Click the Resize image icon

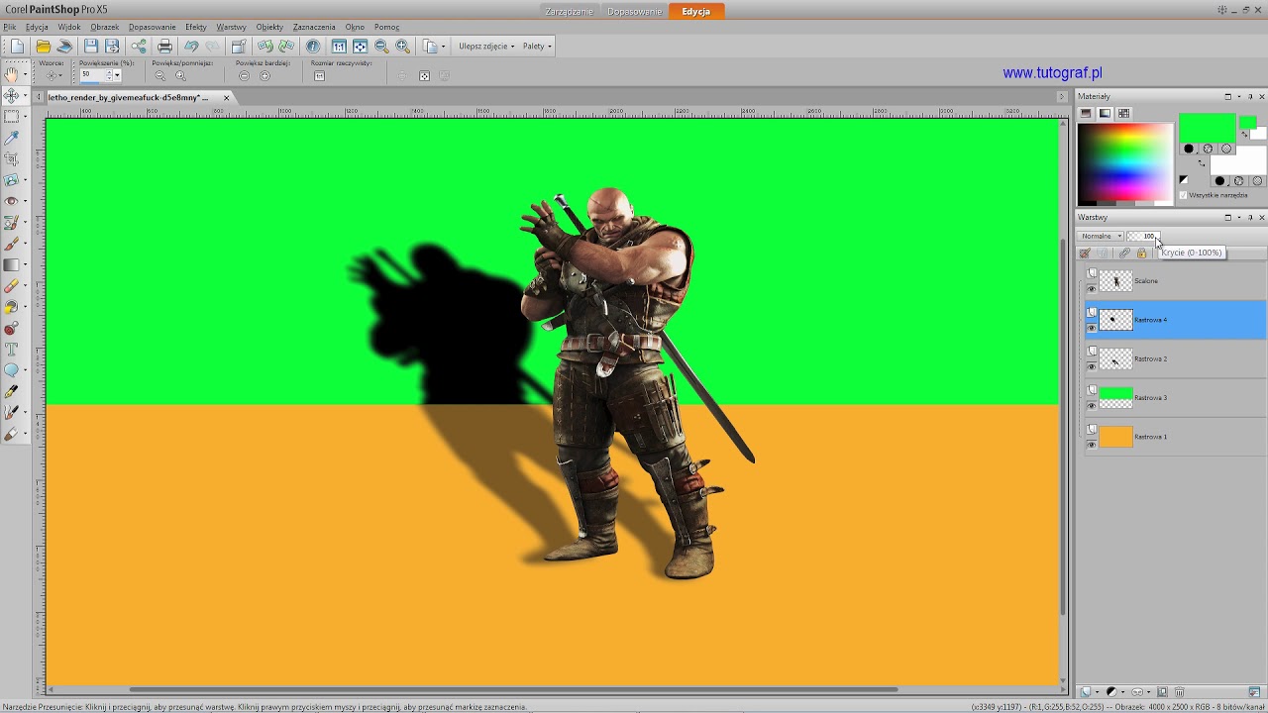[x=239, y=47]
